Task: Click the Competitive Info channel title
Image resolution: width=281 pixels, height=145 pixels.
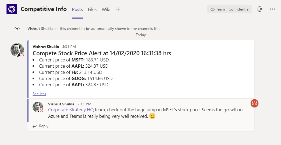Action: pos(44,9)
